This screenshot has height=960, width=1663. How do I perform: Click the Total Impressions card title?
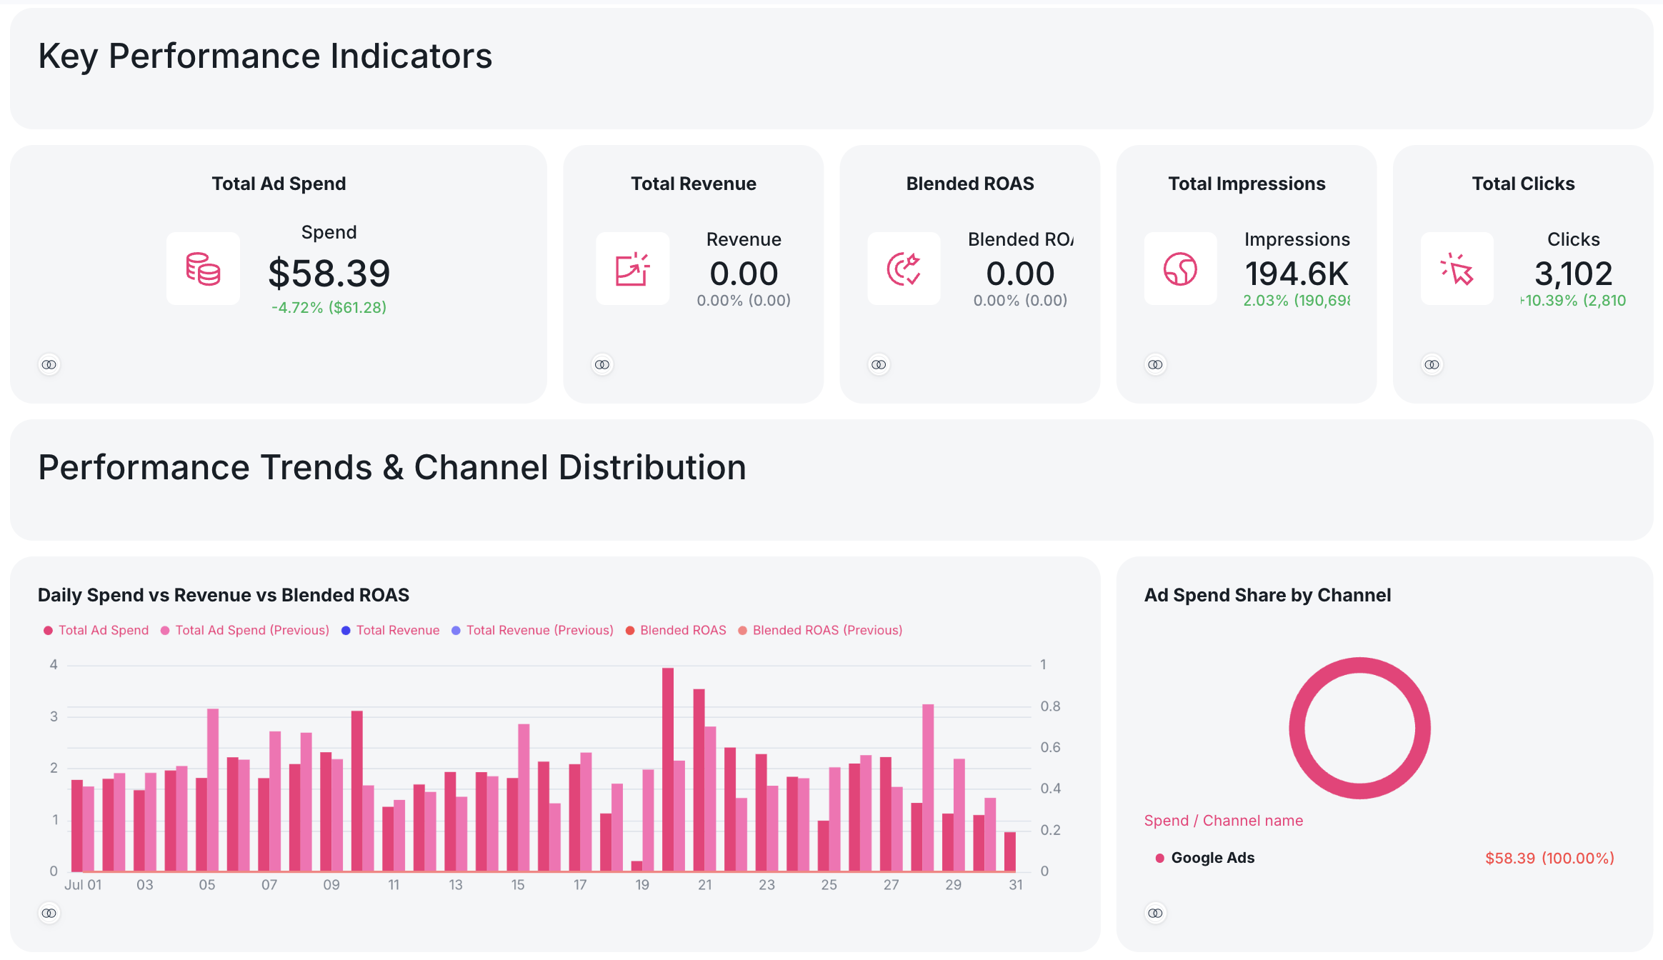point(1247,184)
